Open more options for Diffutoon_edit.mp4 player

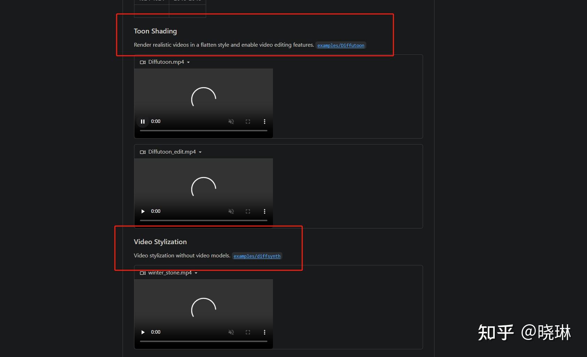265,211
